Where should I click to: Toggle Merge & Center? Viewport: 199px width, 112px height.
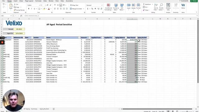76,9
